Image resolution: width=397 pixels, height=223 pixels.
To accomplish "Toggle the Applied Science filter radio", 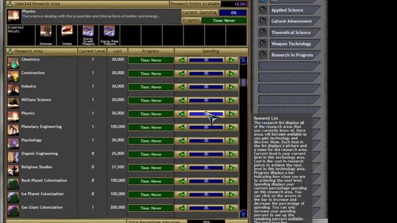I will [263, 10].
